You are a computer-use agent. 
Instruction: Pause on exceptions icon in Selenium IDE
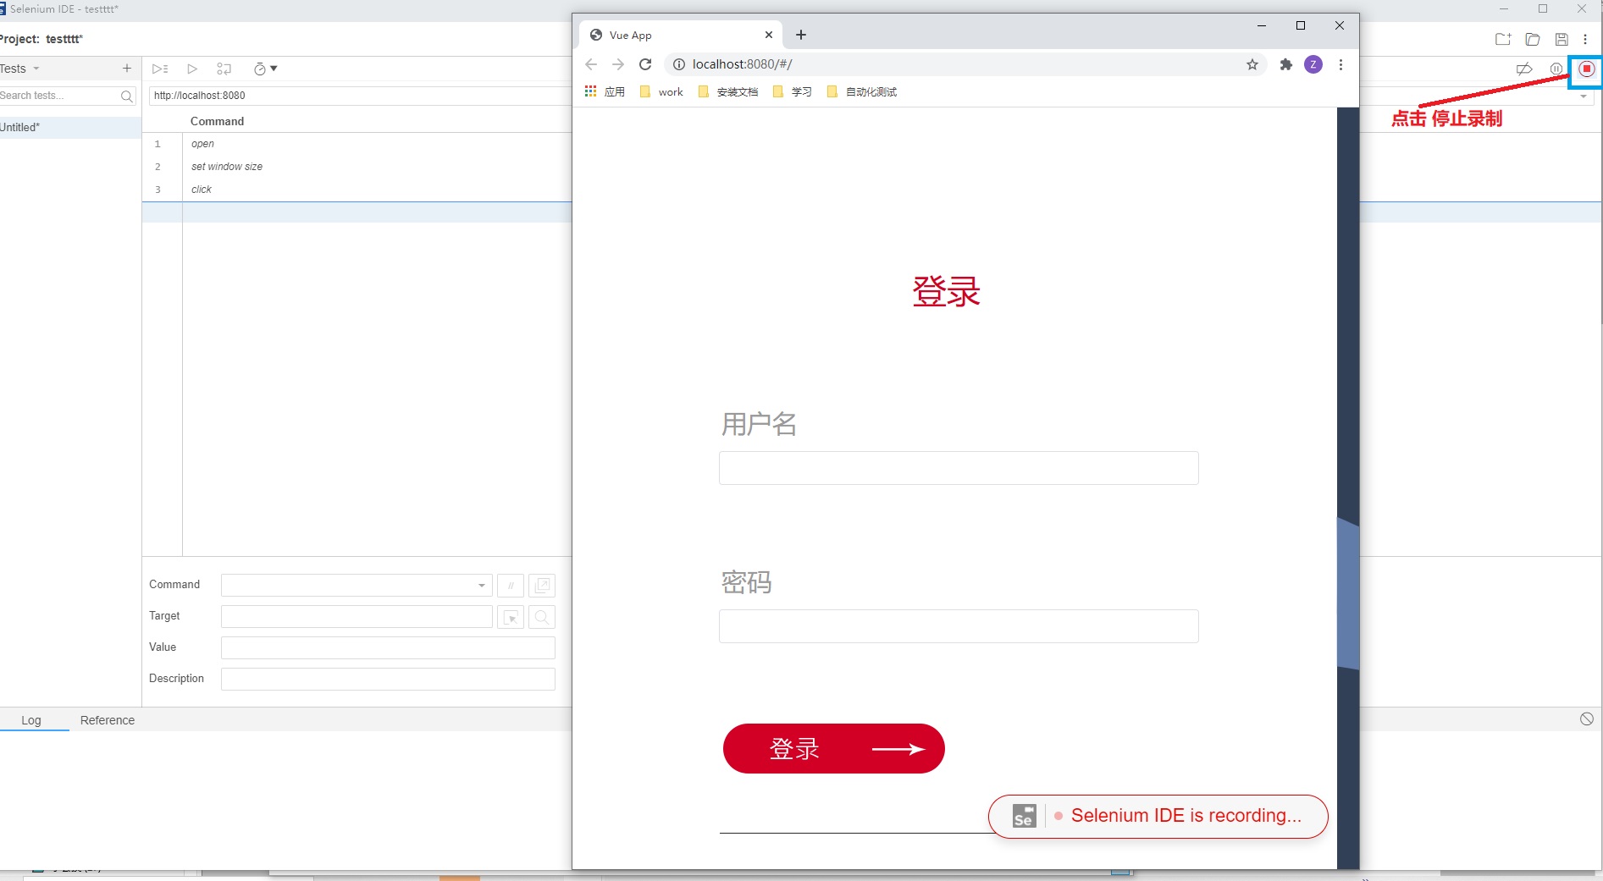click(1556, 69)
